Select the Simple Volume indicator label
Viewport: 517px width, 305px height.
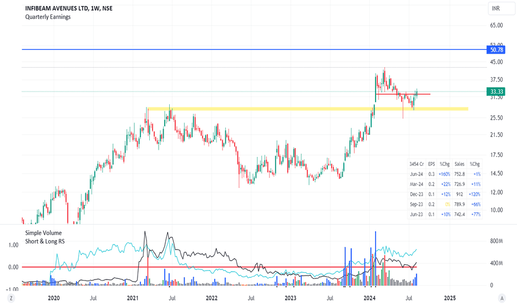43,233
